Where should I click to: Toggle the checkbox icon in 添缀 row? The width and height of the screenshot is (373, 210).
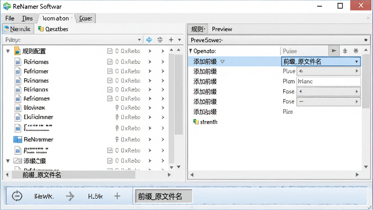[x=110, y=161]
